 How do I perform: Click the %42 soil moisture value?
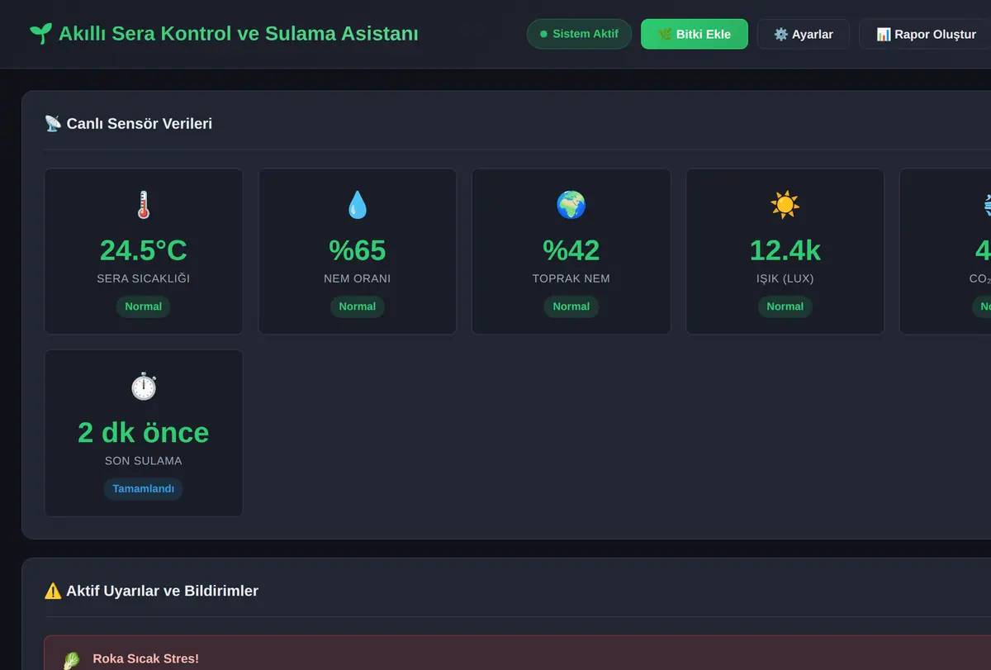[x=571, y=249]
